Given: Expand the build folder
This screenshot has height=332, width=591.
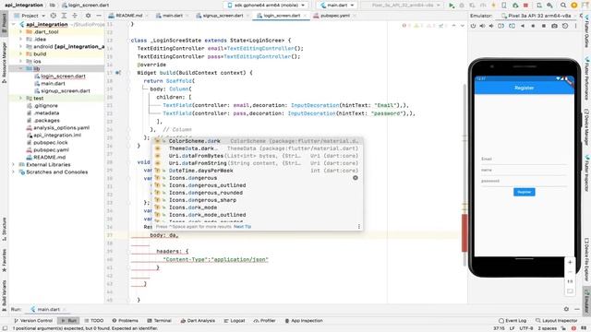Looking at the screenshot, I should pyautogui.click(x=20, y=53).
